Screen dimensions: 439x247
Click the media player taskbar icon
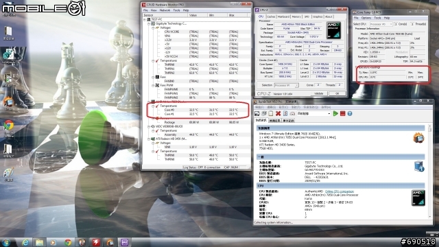pos(54,242)
